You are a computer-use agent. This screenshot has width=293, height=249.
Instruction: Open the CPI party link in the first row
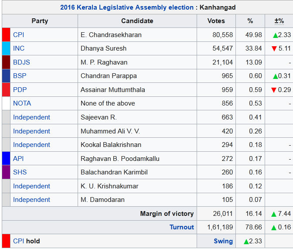pos(19,35)
